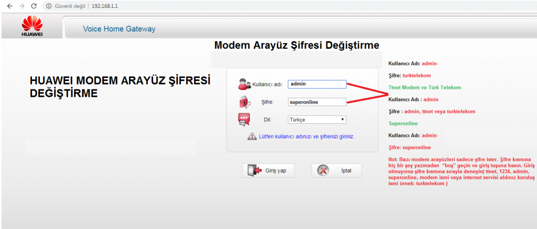
Task: Click the red X icon on İptal
Action: [x=323, y=170]
